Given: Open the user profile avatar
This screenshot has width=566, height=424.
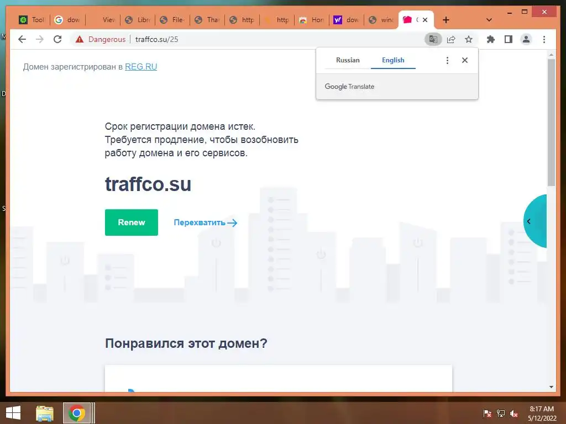Looking at the screenshot, I should (526, 39).
